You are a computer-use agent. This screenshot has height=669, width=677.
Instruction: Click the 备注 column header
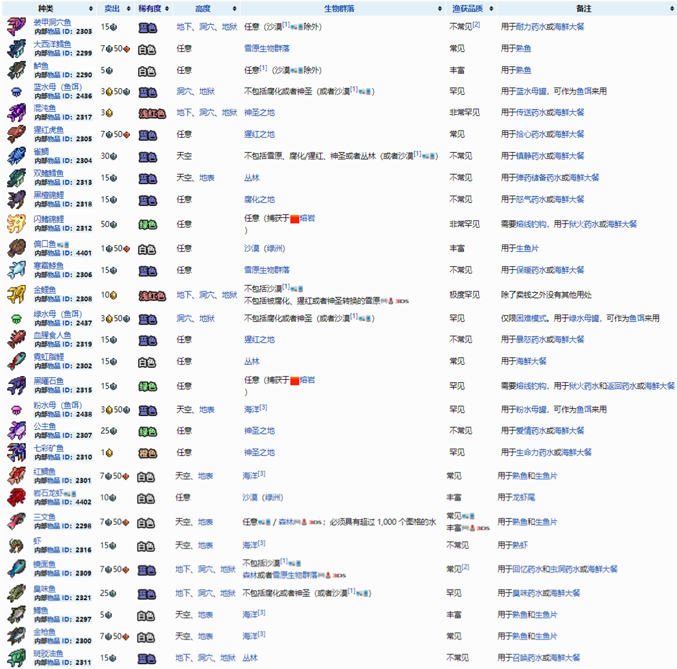click(x=583, y=9)
